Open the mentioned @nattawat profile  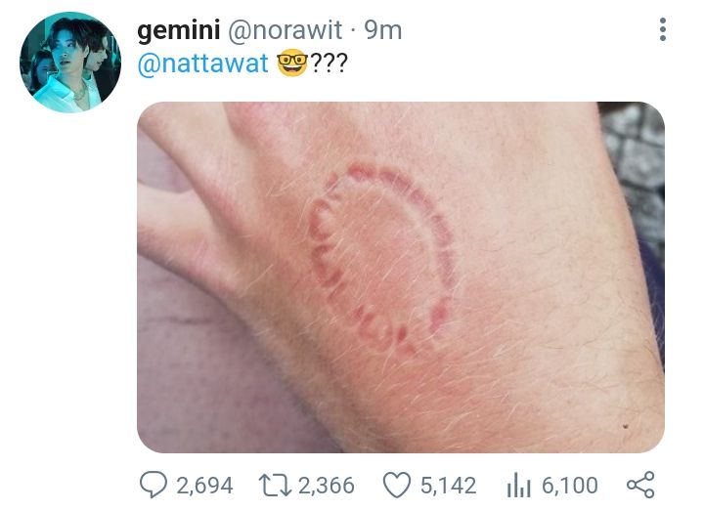click(x=203, y=64)
